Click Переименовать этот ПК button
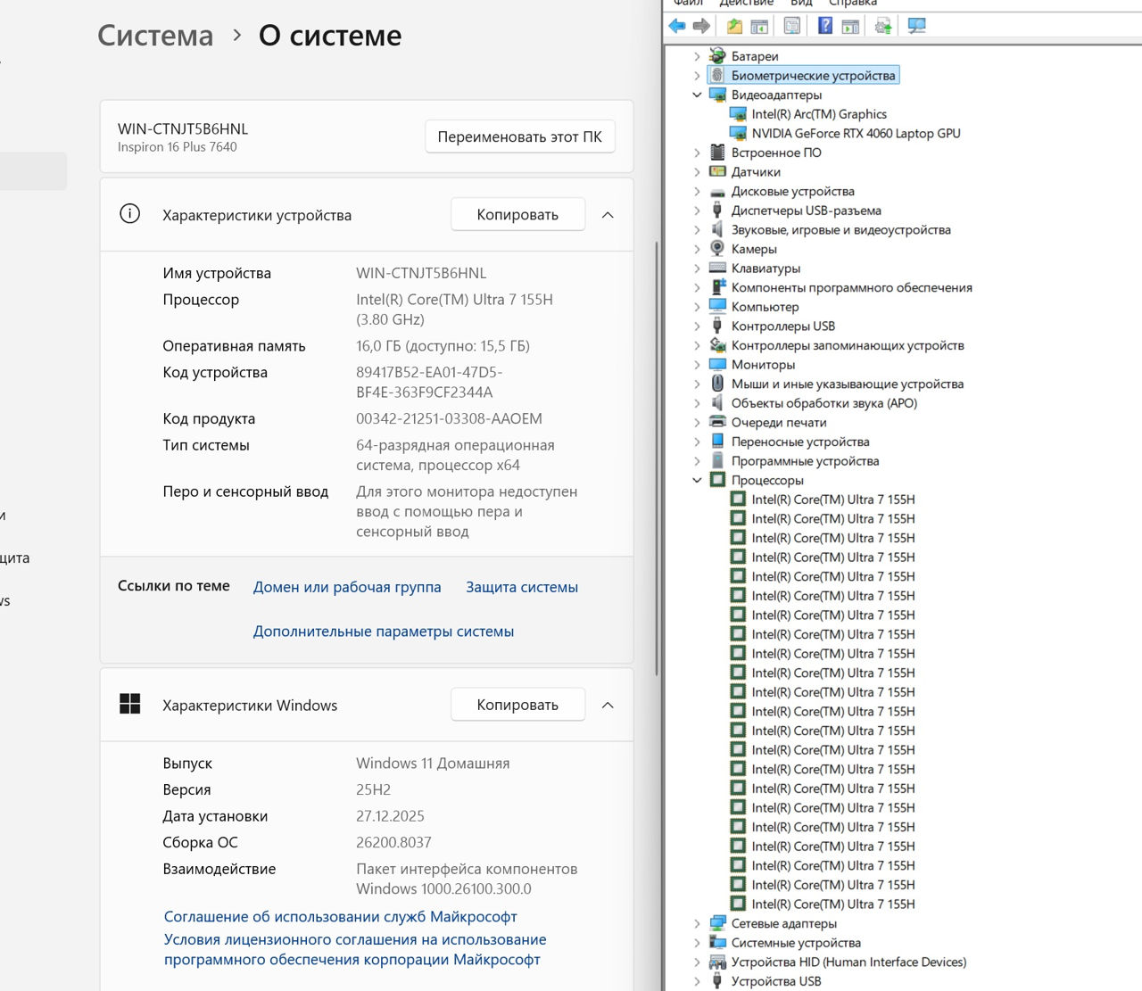 pyautogui.click(x=519, y=137)
